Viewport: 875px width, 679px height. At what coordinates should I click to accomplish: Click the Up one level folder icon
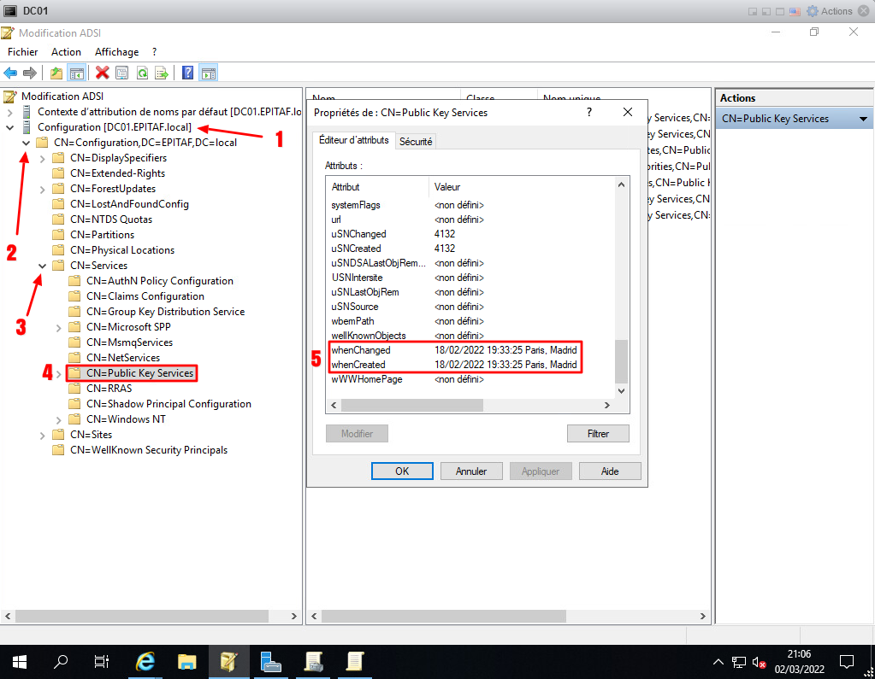pyautogui.click(x=56, y=73)
